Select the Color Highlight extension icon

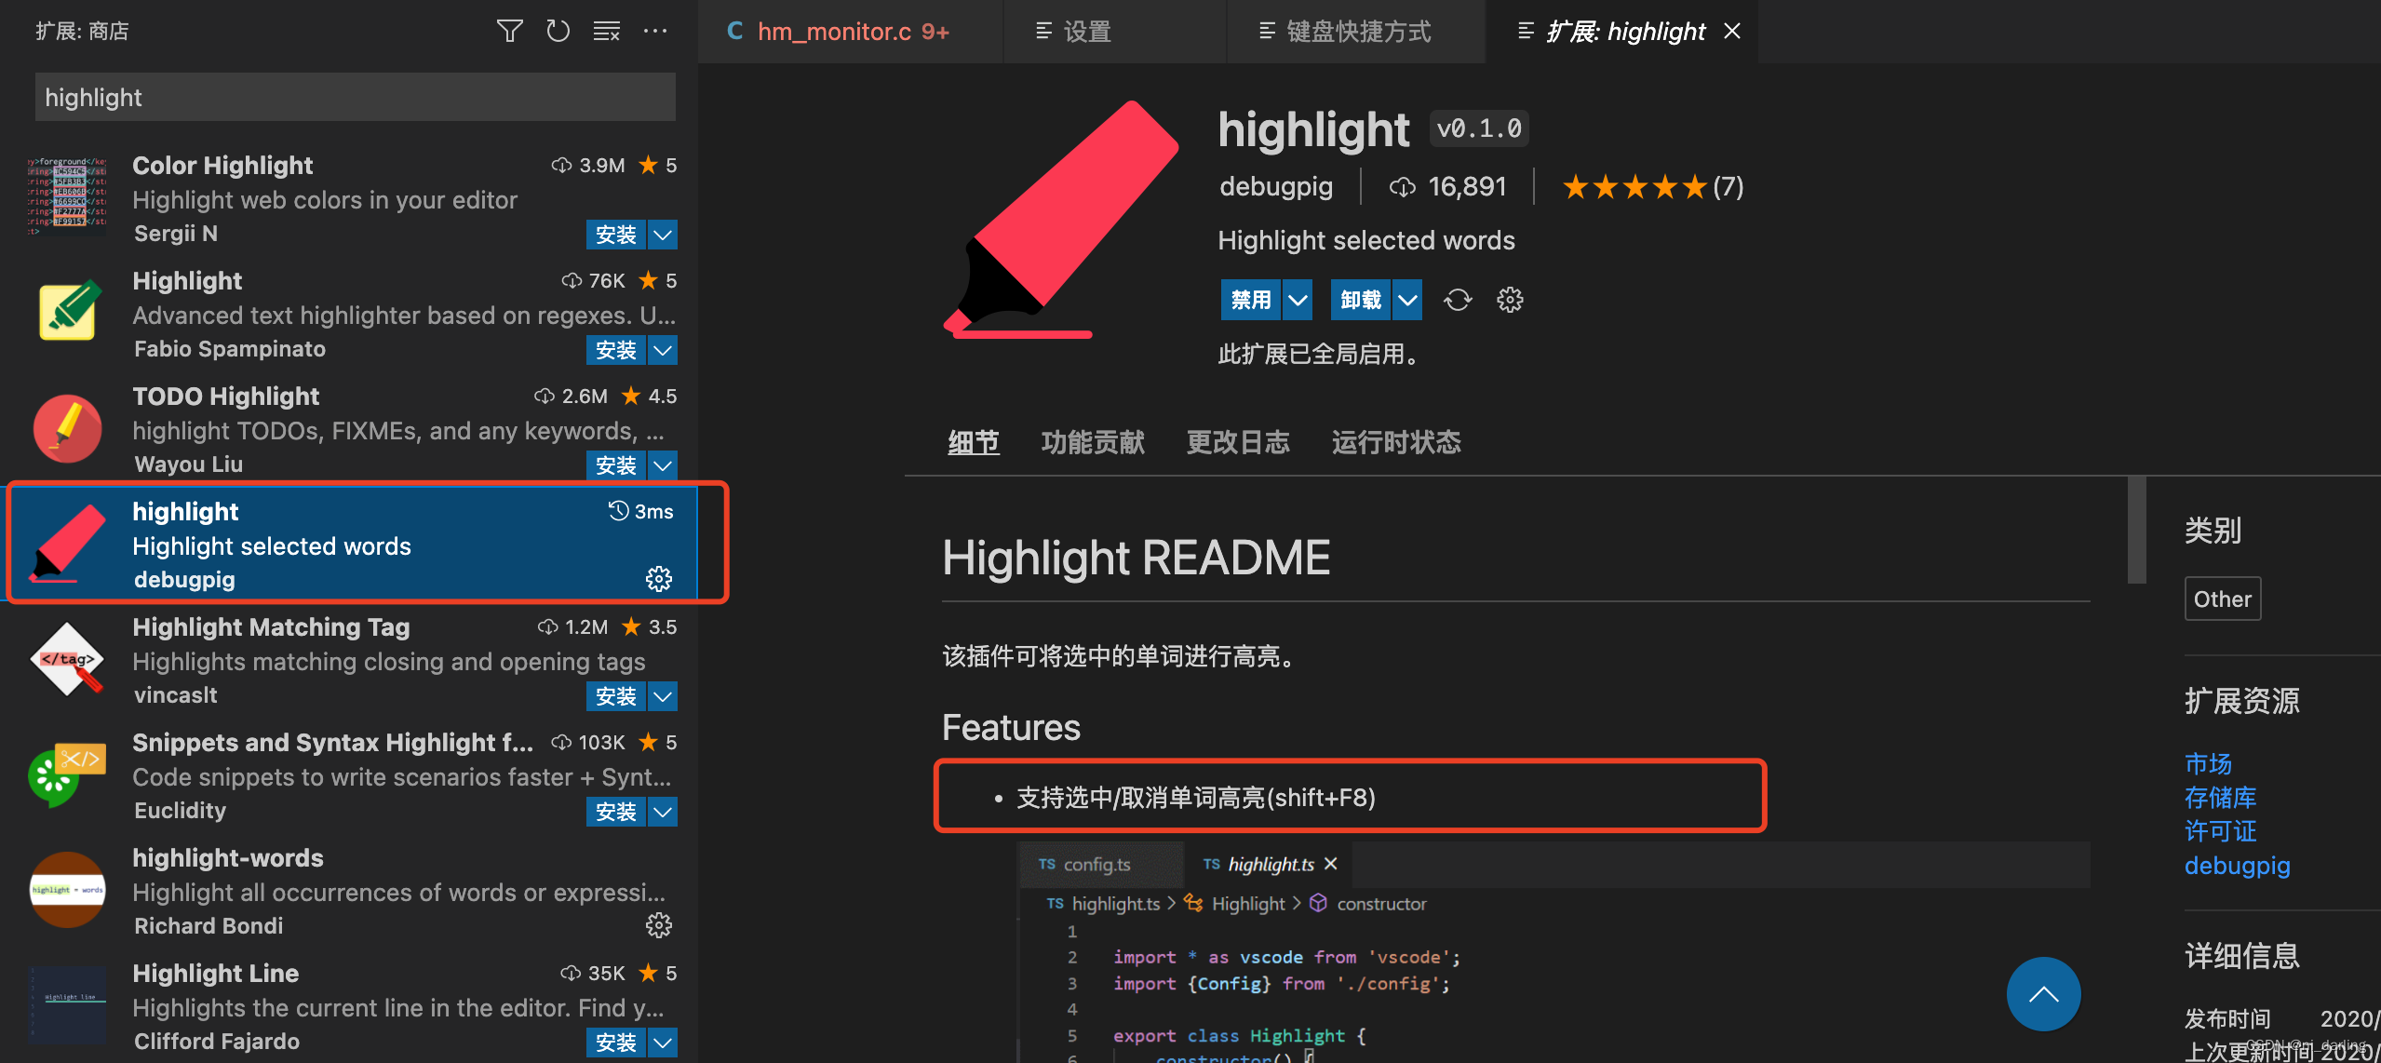[x=67, y=196]
